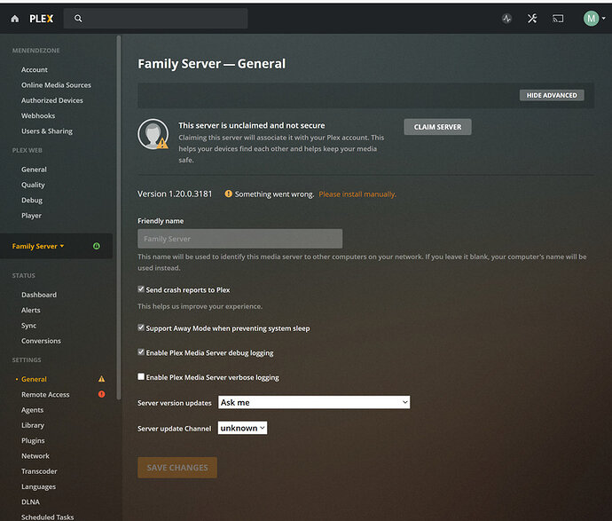Click the MENENDEZONE section header

35,51
